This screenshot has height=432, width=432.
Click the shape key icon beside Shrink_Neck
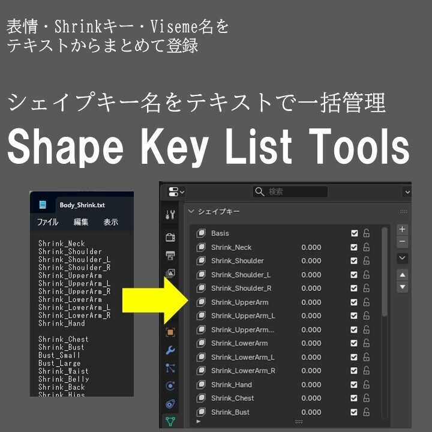[201, 247]
